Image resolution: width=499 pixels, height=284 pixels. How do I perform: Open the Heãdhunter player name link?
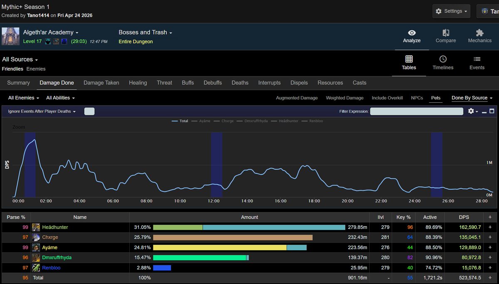pos(55,227)
